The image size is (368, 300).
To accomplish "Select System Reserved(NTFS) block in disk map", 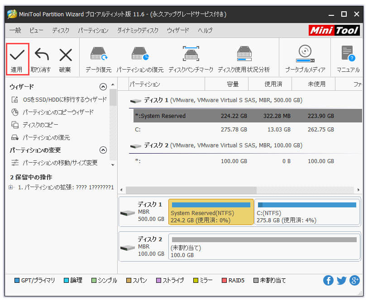I will [211, 212].
